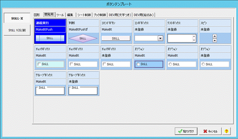Screen dimensions: 238x139
Task: Click the コンボボックス header label
Action: pyautogui.click(x=142, y=23)
